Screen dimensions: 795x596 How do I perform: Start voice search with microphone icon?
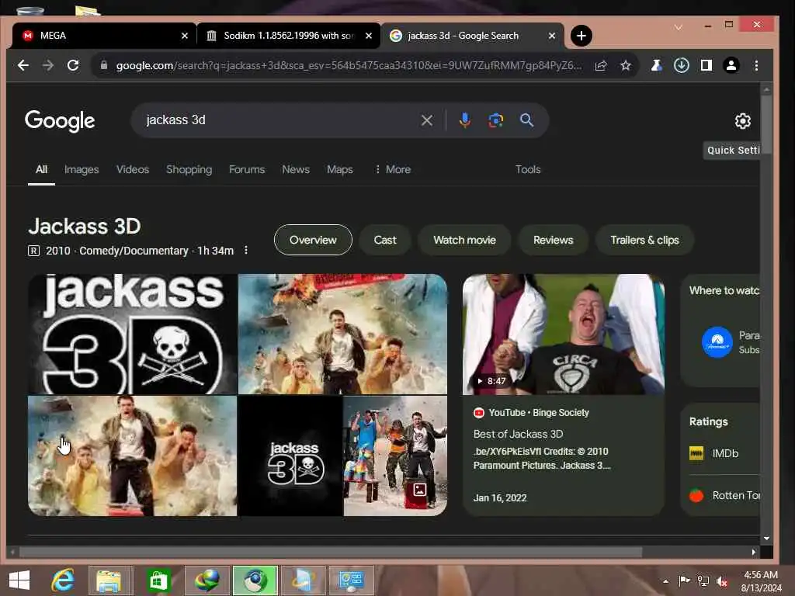point(464,120)
